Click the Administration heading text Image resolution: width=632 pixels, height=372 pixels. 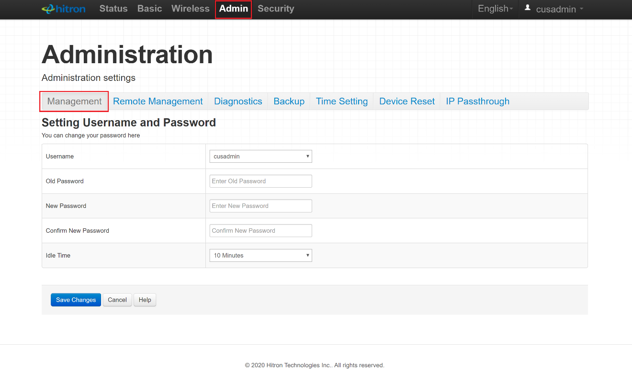click(x=127, y=55)
